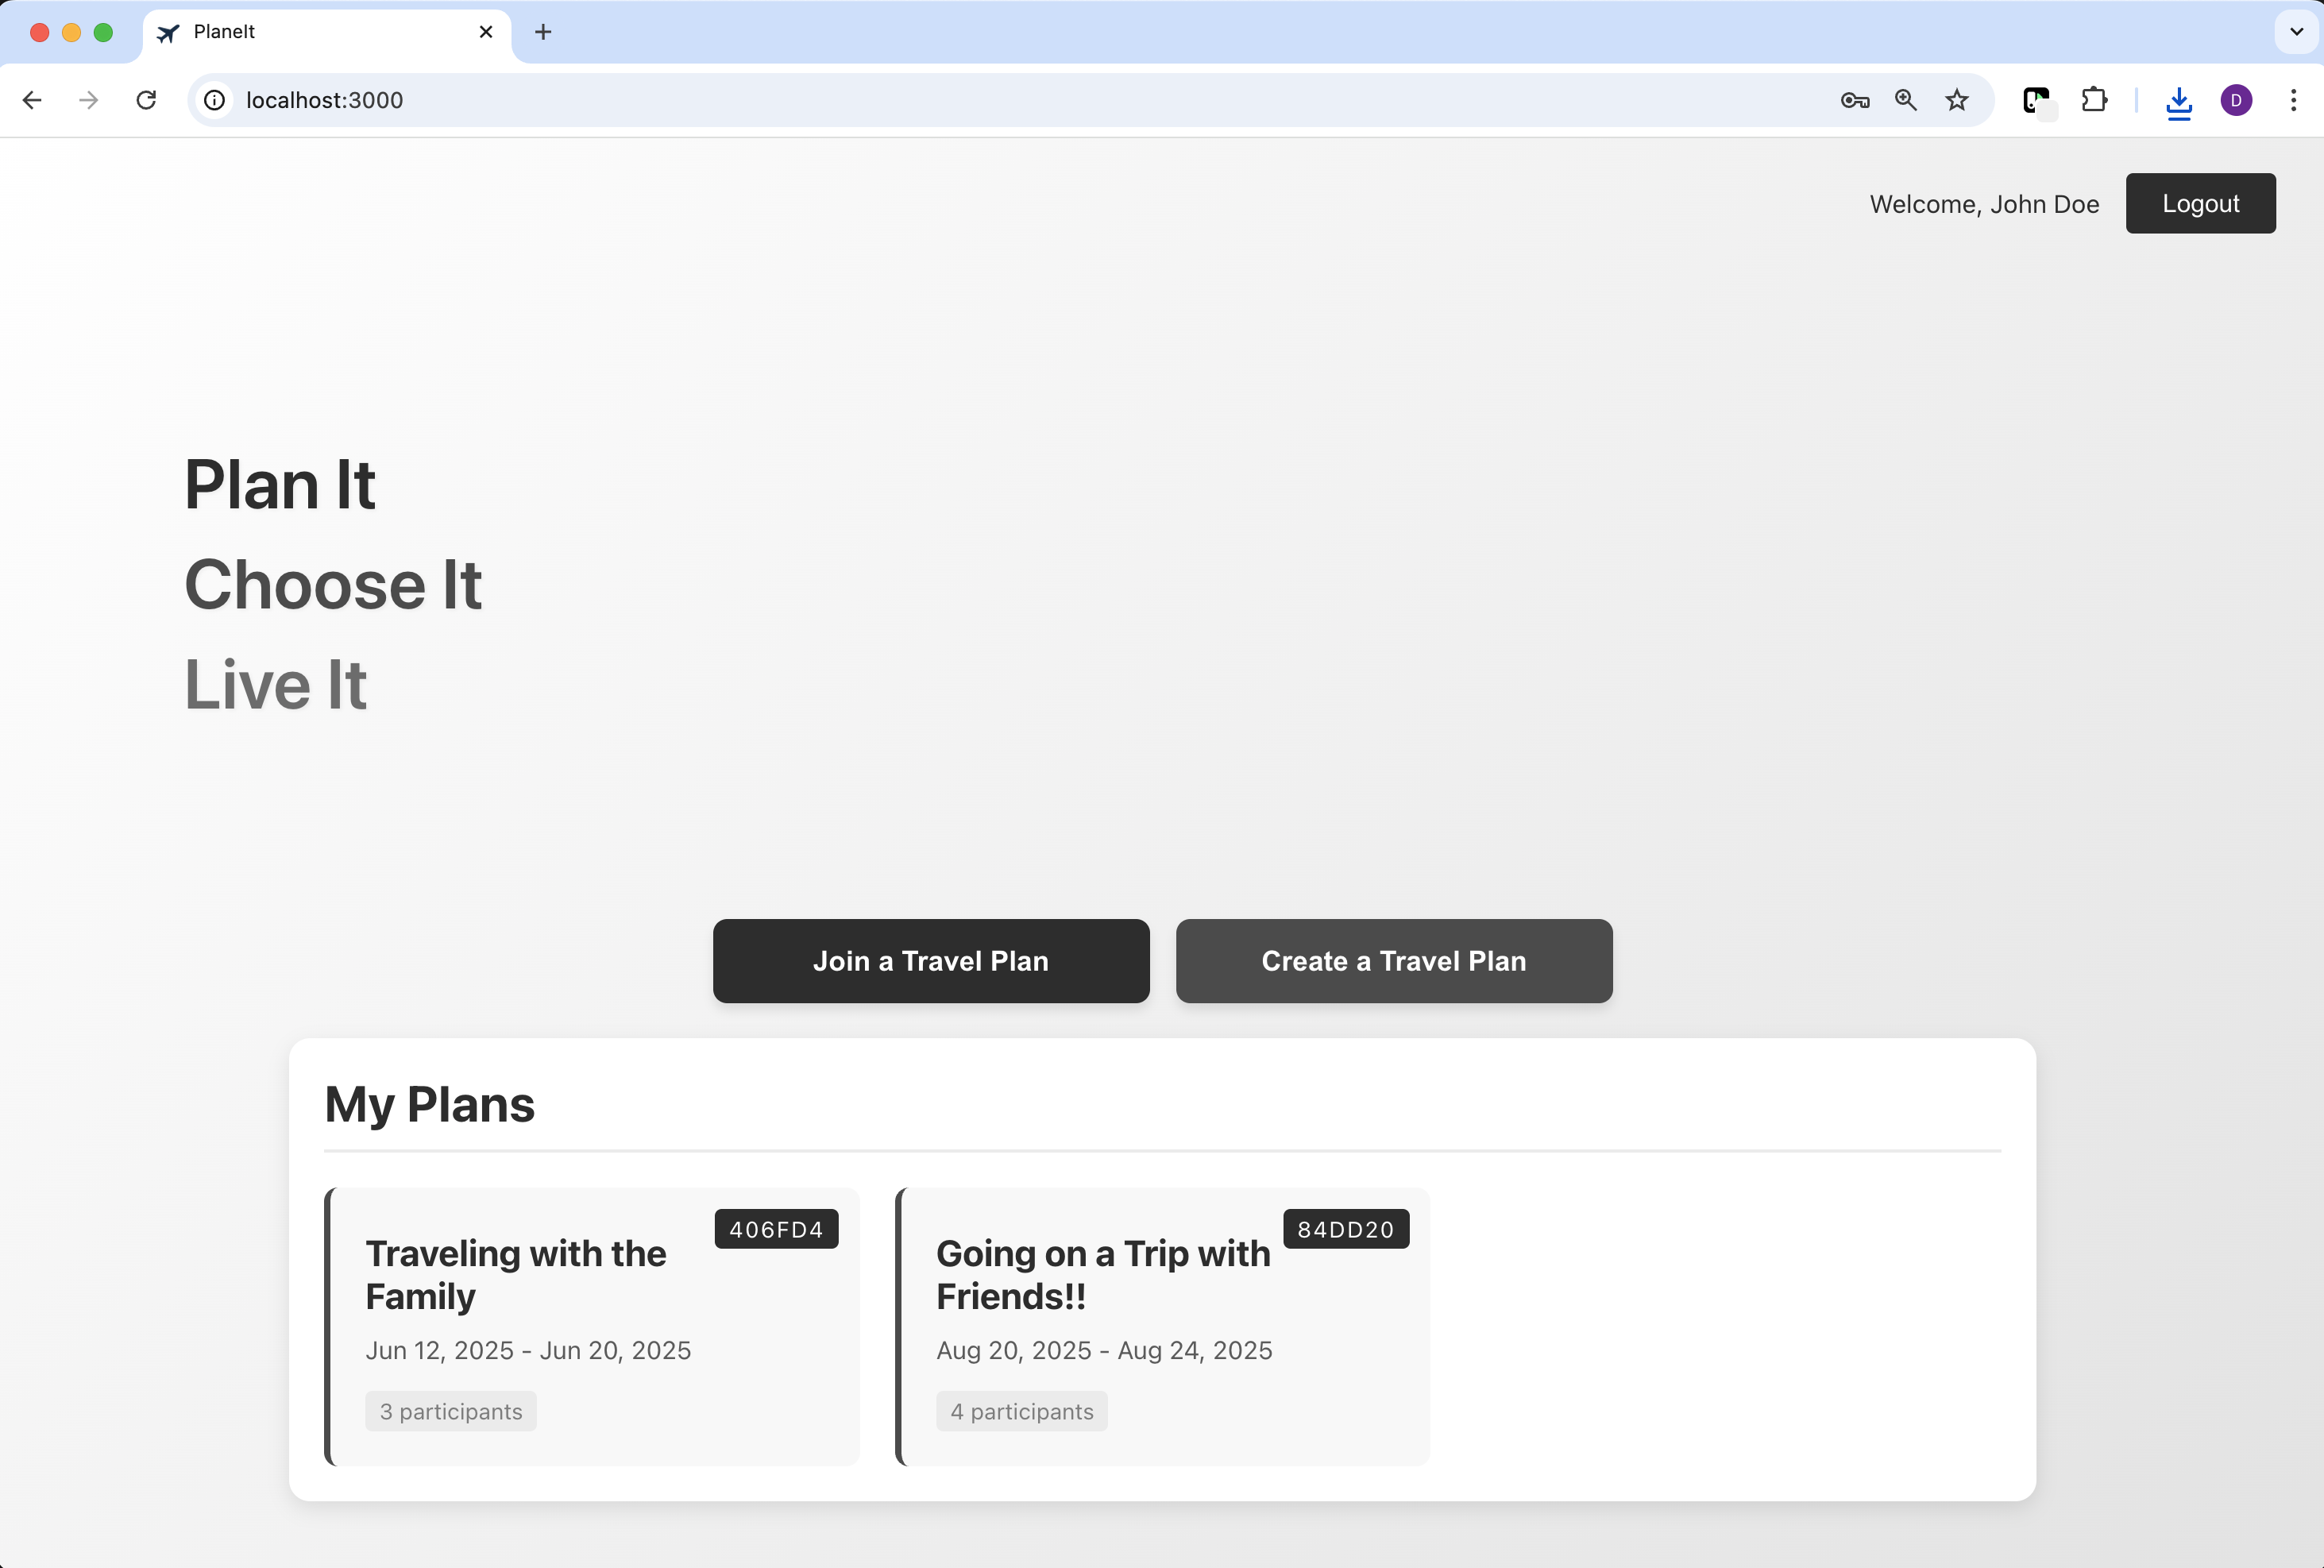Click Create a Travel Plan

click(x=1393, y=960)
